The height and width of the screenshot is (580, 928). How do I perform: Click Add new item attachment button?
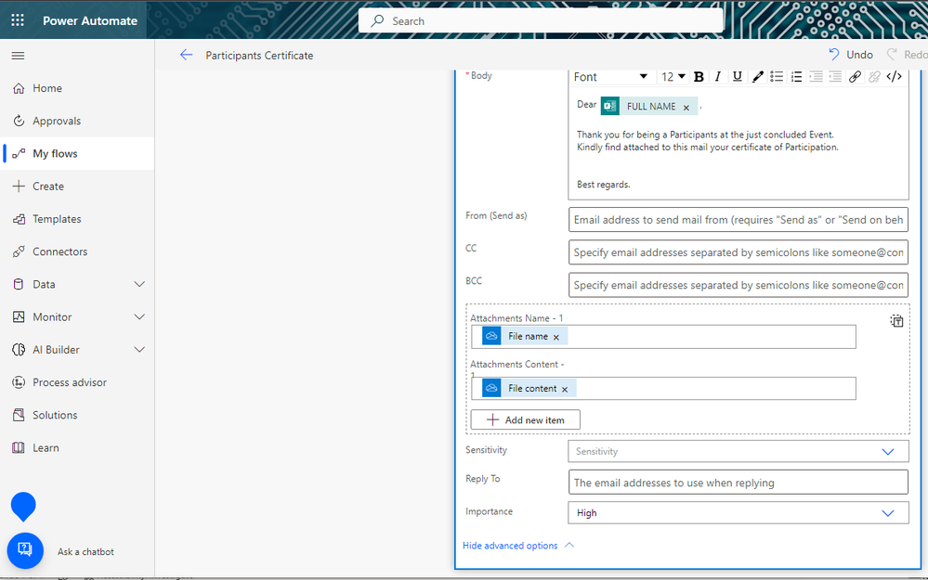click(x=525, y=419)
